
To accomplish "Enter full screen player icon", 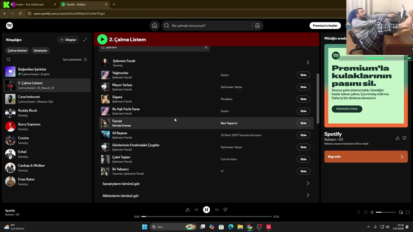I will pos(408,212).
